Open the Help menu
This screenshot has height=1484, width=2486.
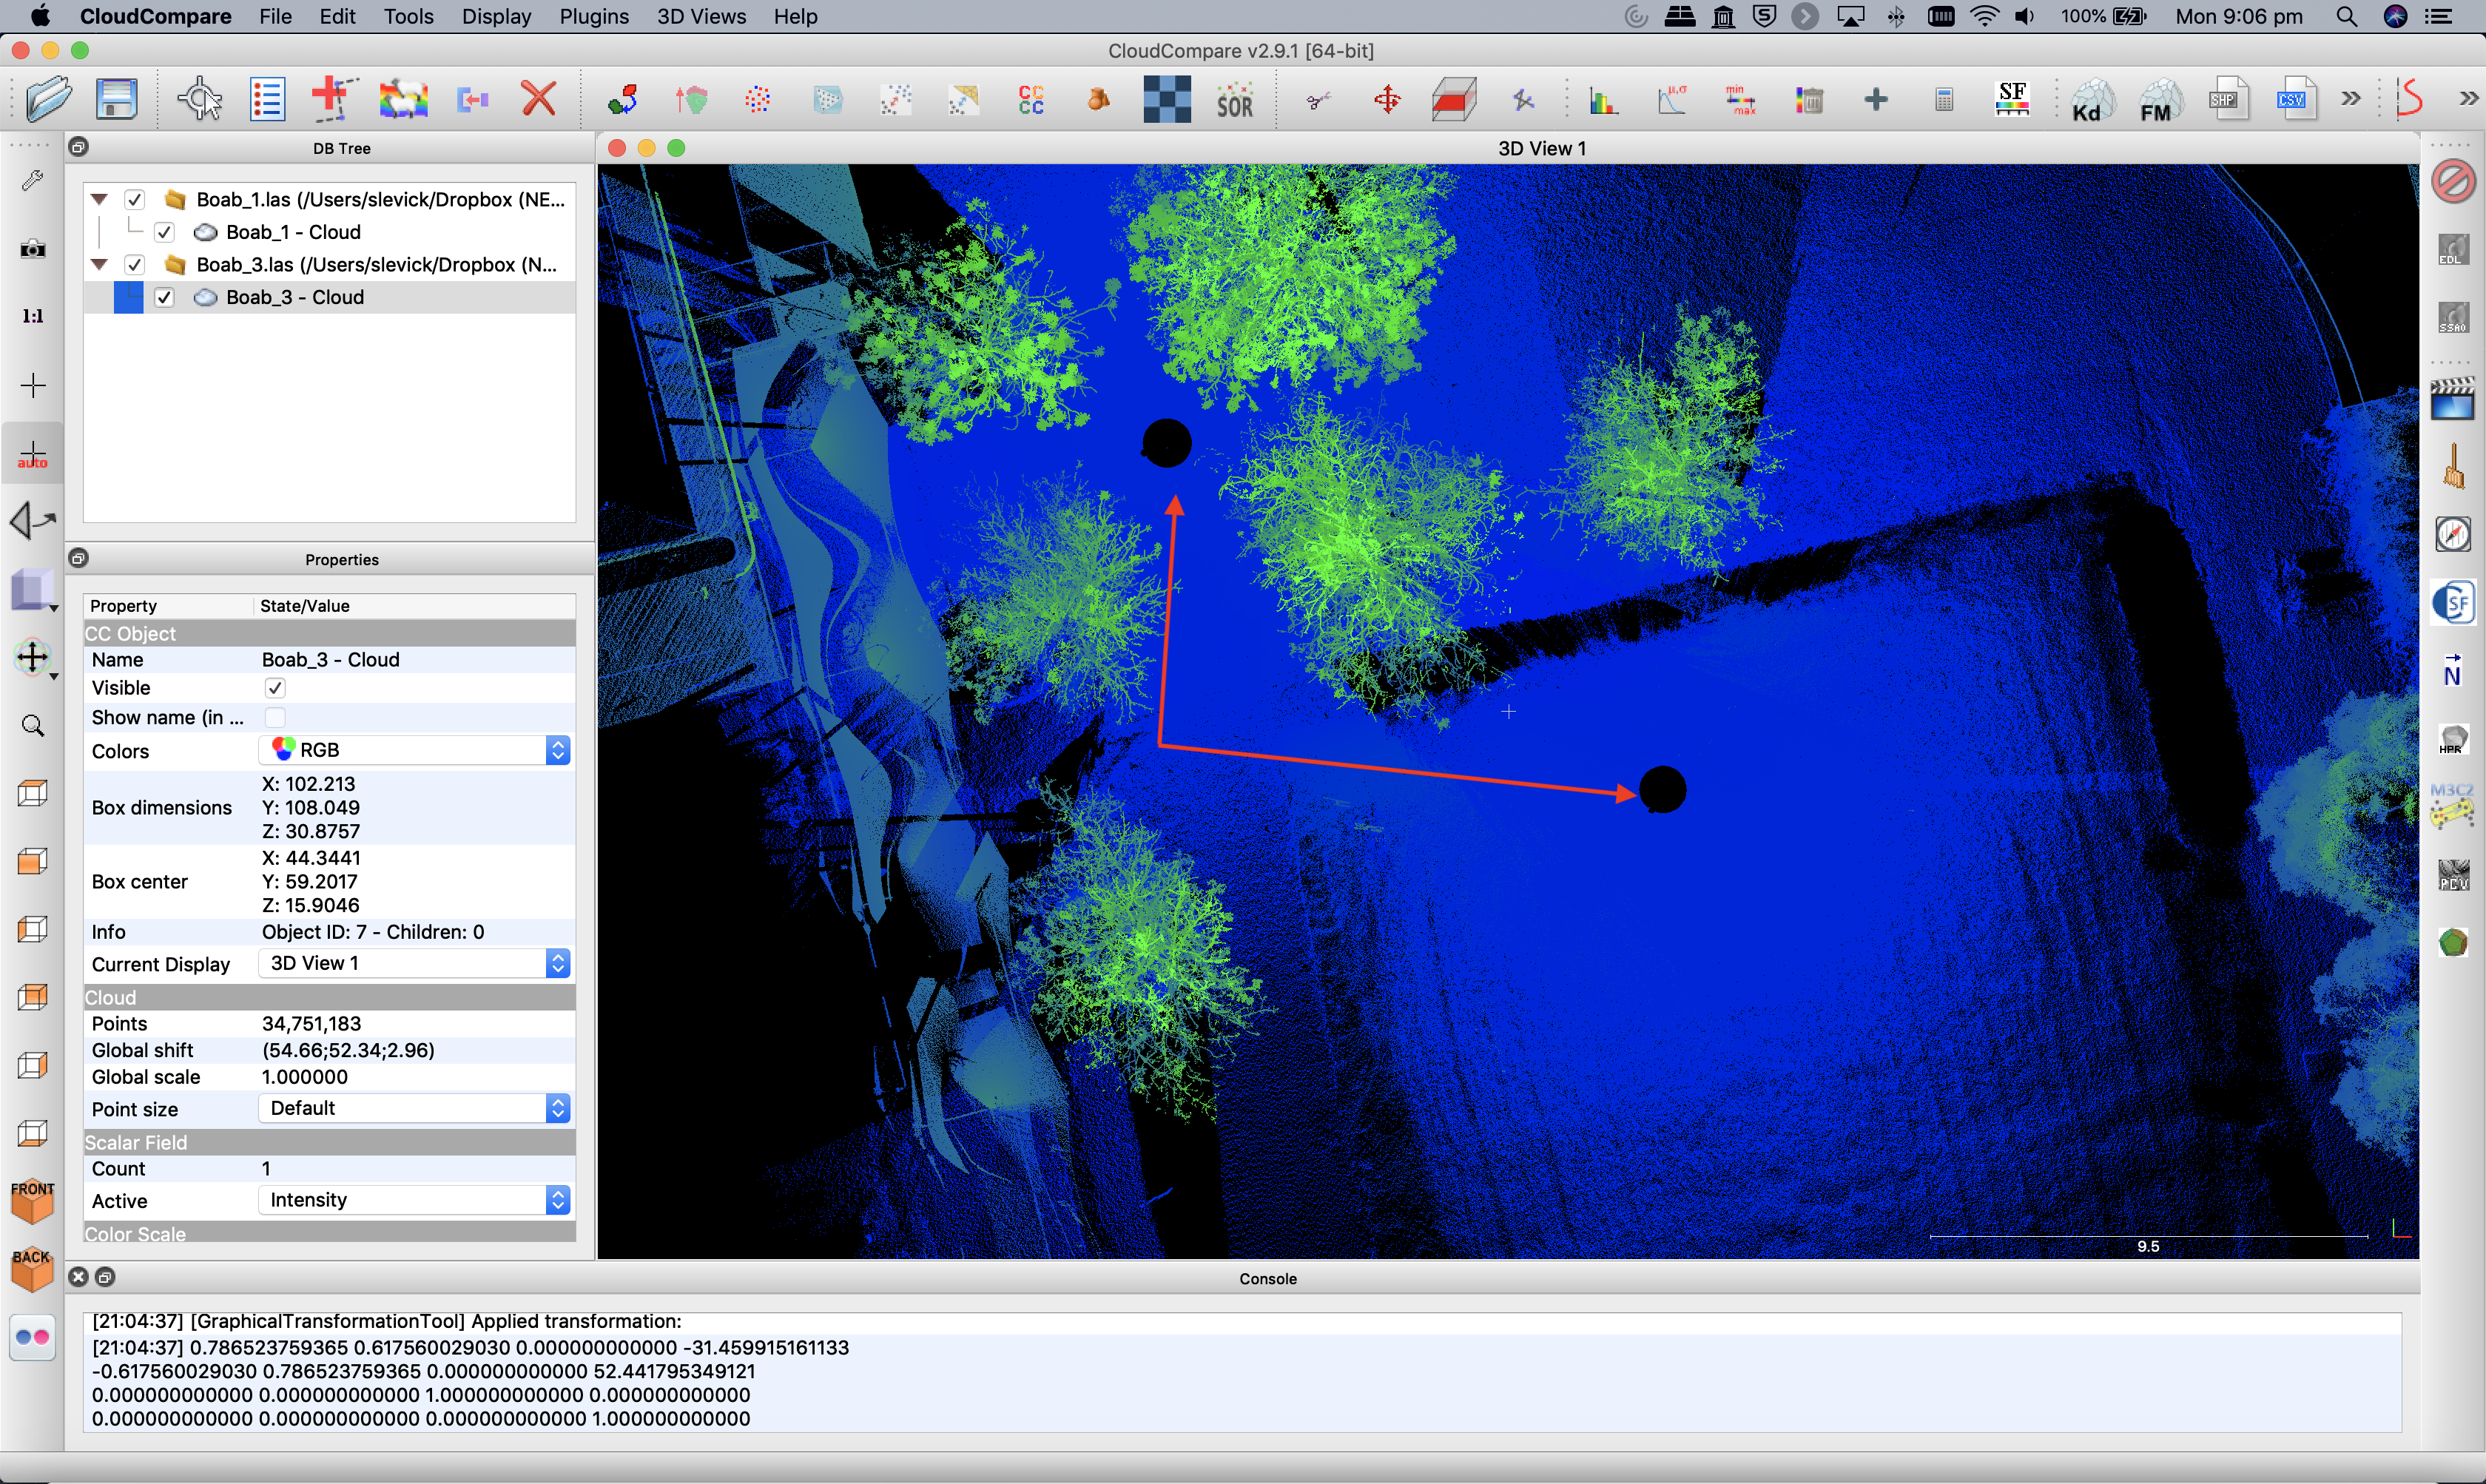795,17
